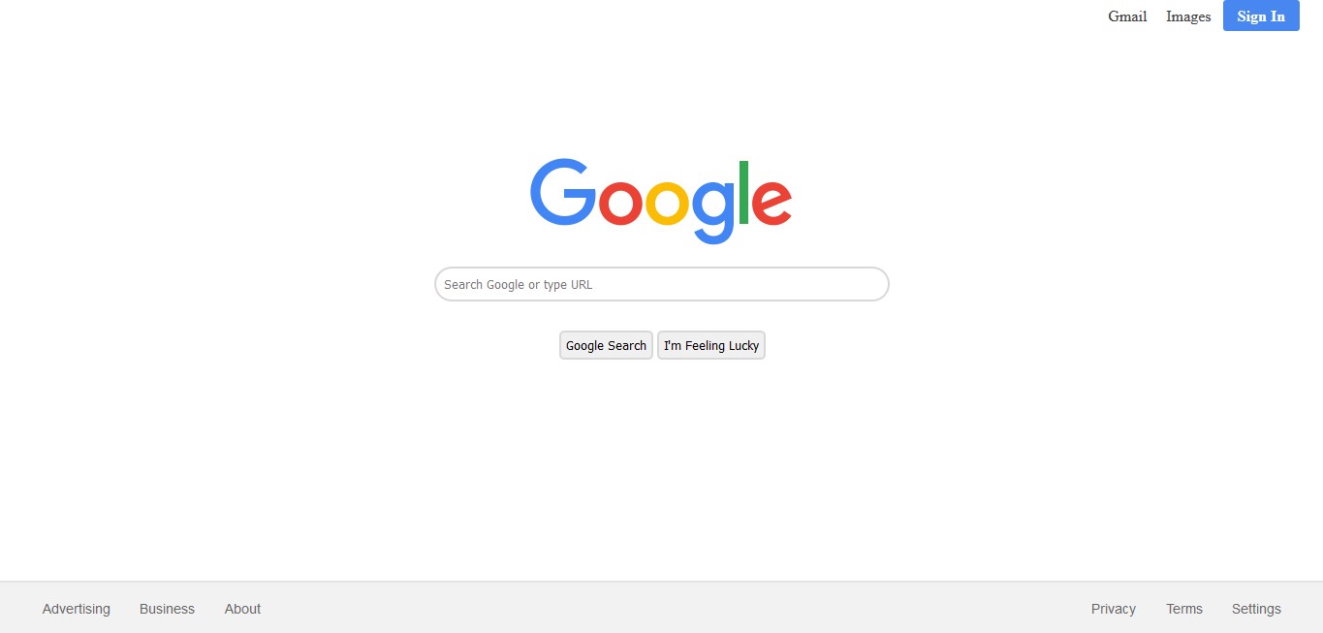Viewport: 1323px width, 633px height.
Task: Open the About footer link
Action: pos(242,609)
